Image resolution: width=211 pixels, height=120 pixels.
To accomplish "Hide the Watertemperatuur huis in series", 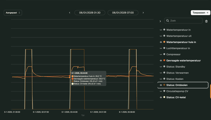I will (x=161, y=42).
